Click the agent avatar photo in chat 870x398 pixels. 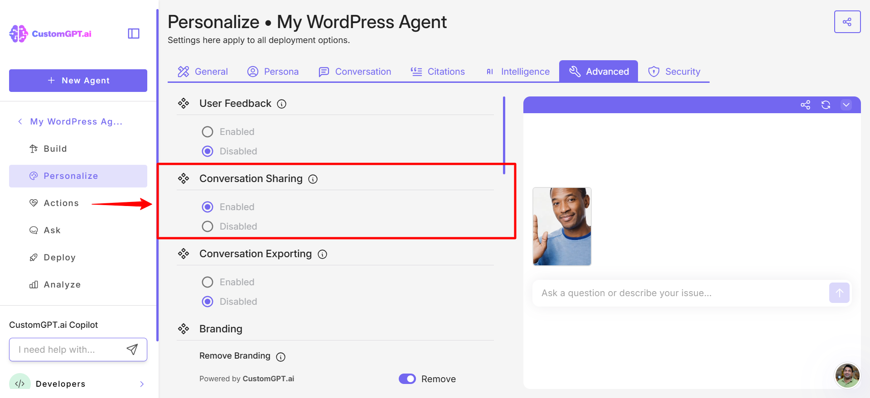tap(562, 226)
